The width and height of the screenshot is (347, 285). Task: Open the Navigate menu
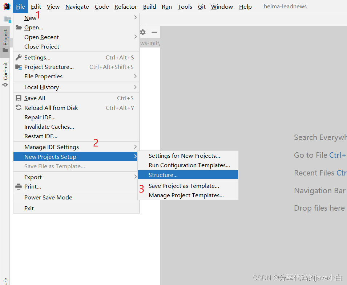coord(77,7)
